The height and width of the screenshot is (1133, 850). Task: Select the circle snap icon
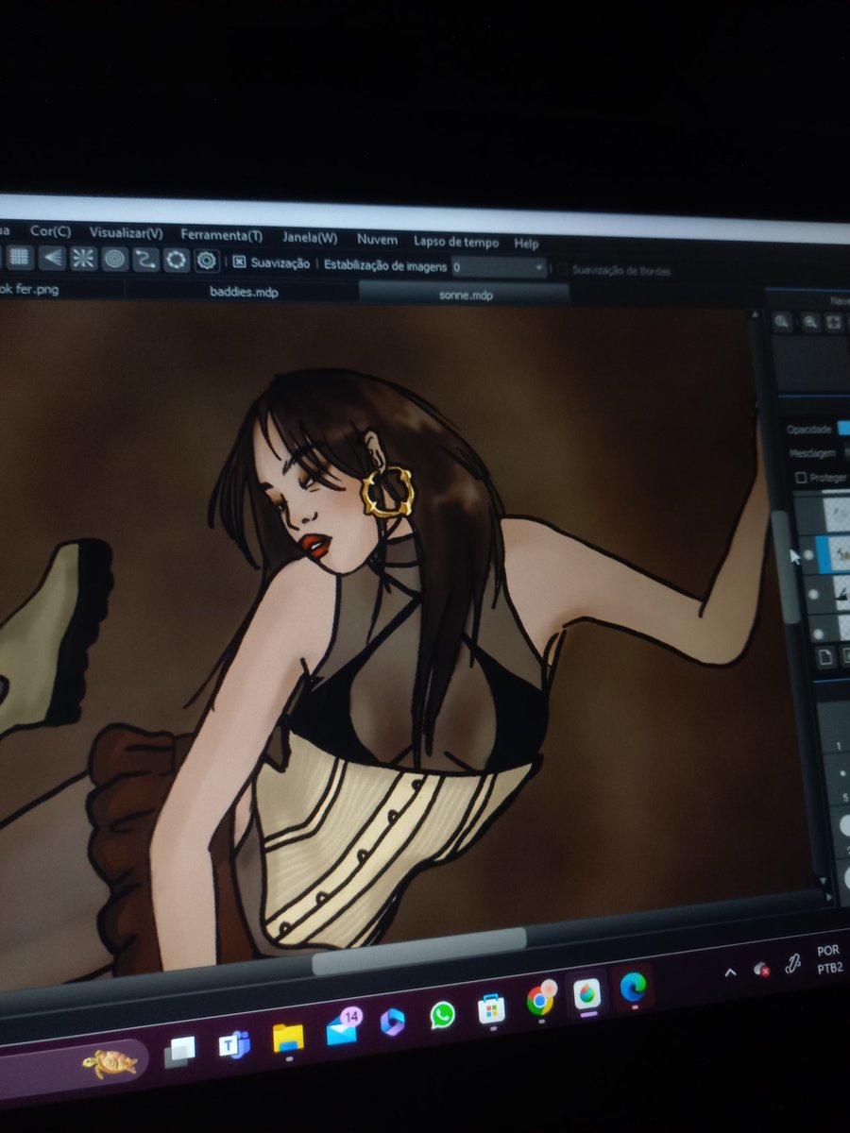[114, 260]
